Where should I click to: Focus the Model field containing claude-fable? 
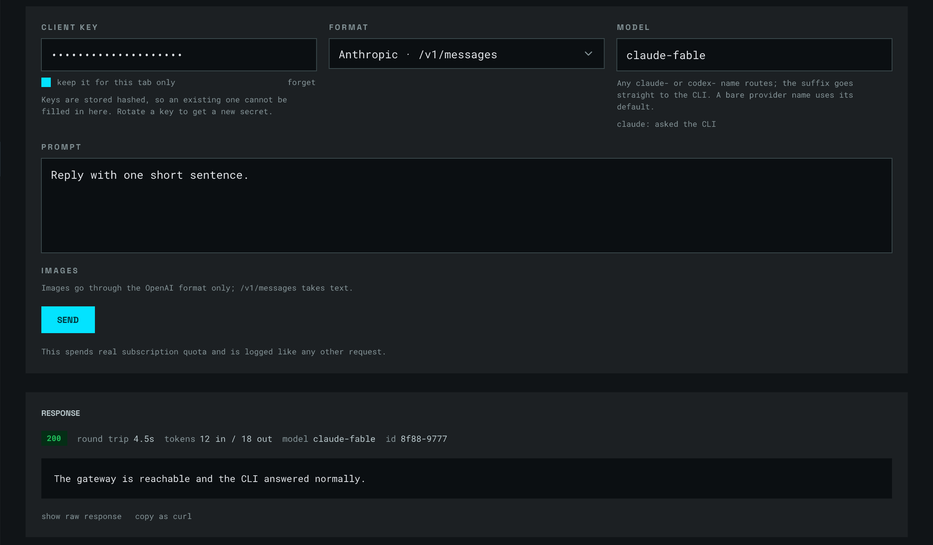point(754,55)
